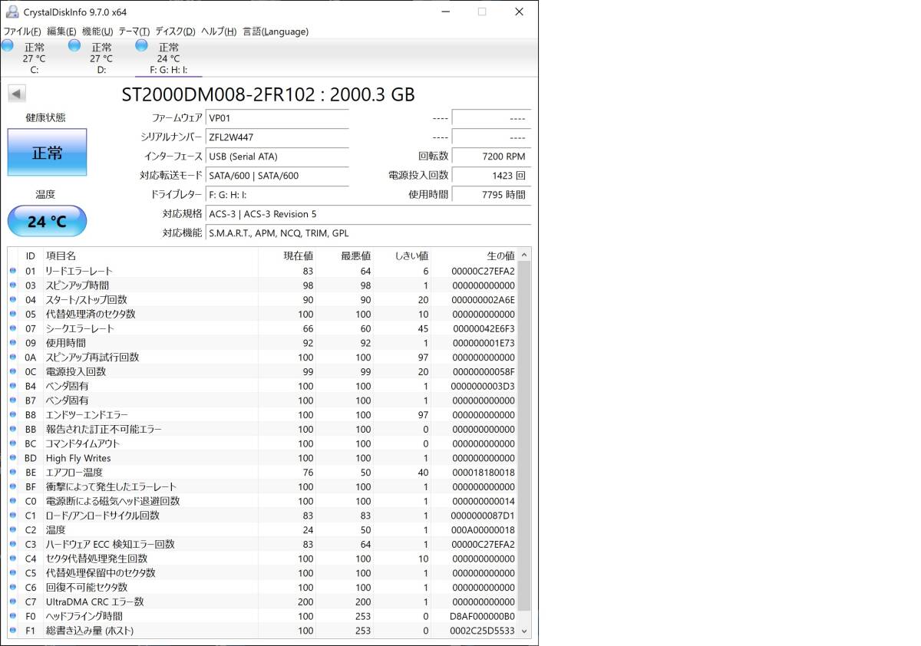Click the ACS-3 Revision 5 standard field
Screen dimensions: 921x646
pos(368,214)
